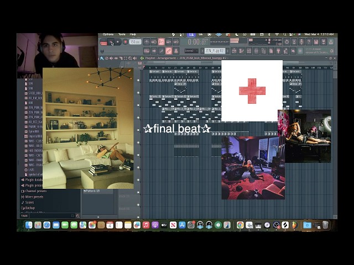This screenshot has height=265, width=354.
Task: Click the one-click audio recording microphone icon
Action: 301,42
